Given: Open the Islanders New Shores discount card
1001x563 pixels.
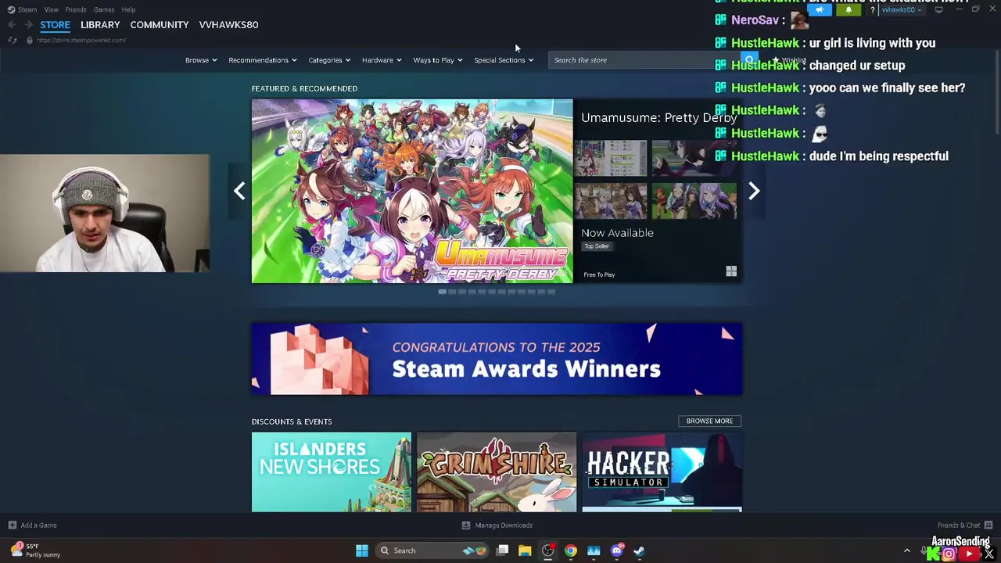Looking at the screenshot, I should pos(332,472).
